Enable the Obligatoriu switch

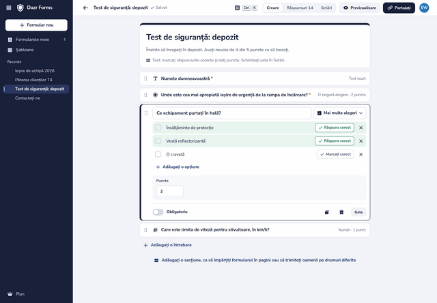(158, 212)
